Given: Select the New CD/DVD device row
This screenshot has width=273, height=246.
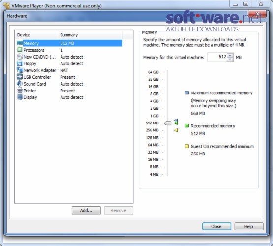Looking at the screenshot, I should [x=69, y=57].
